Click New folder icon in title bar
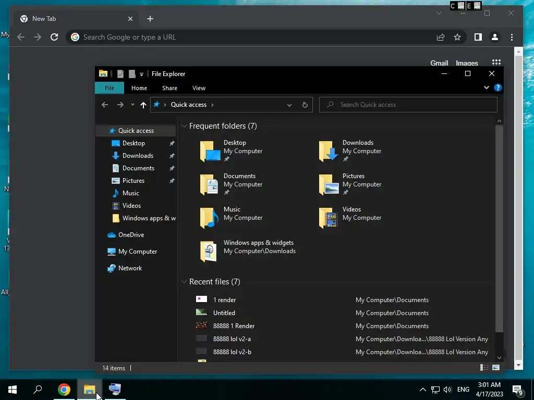 (132, 74)
